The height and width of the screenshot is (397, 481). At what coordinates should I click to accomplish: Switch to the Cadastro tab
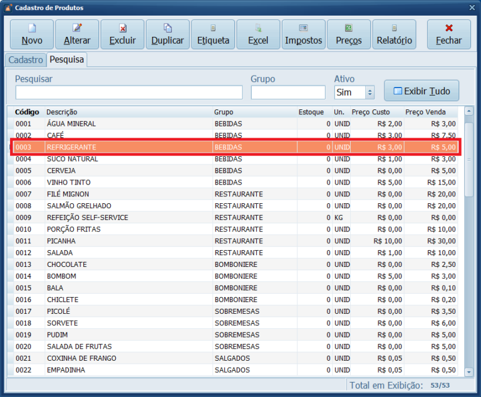[x=26, y=60]
